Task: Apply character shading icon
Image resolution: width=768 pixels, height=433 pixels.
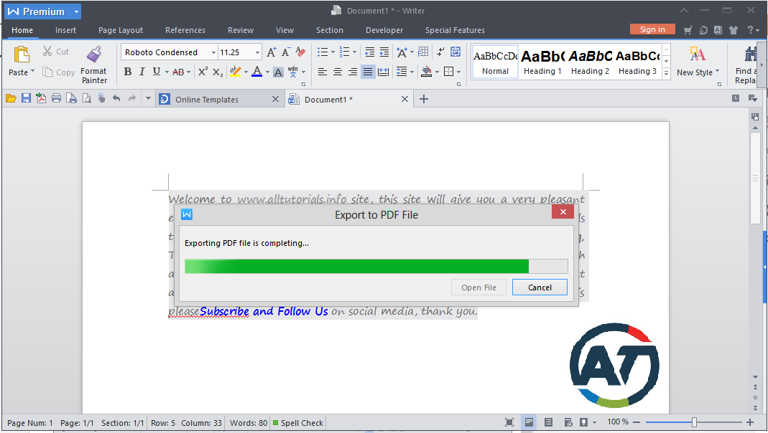Action: 278,72
